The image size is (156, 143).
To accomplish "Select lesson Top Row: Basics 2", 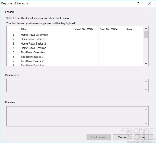I will [x=32, y=61].
